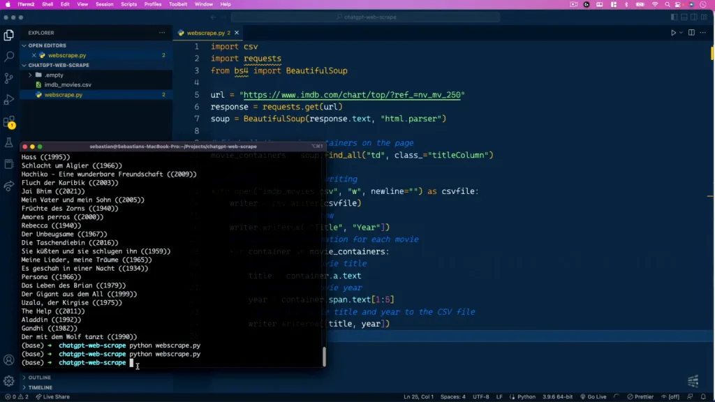The image size is (715, 402).
Task: Open the Accounts menu icon
Action: click(8, 360)
